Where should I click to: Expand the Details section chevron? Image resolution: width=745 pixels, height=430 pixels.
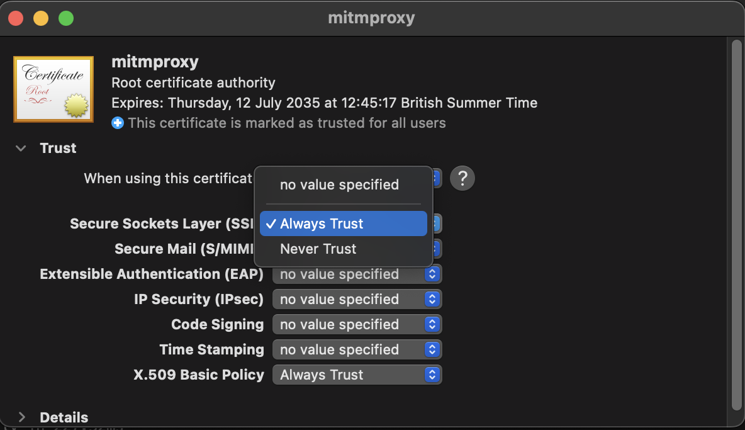21,417
